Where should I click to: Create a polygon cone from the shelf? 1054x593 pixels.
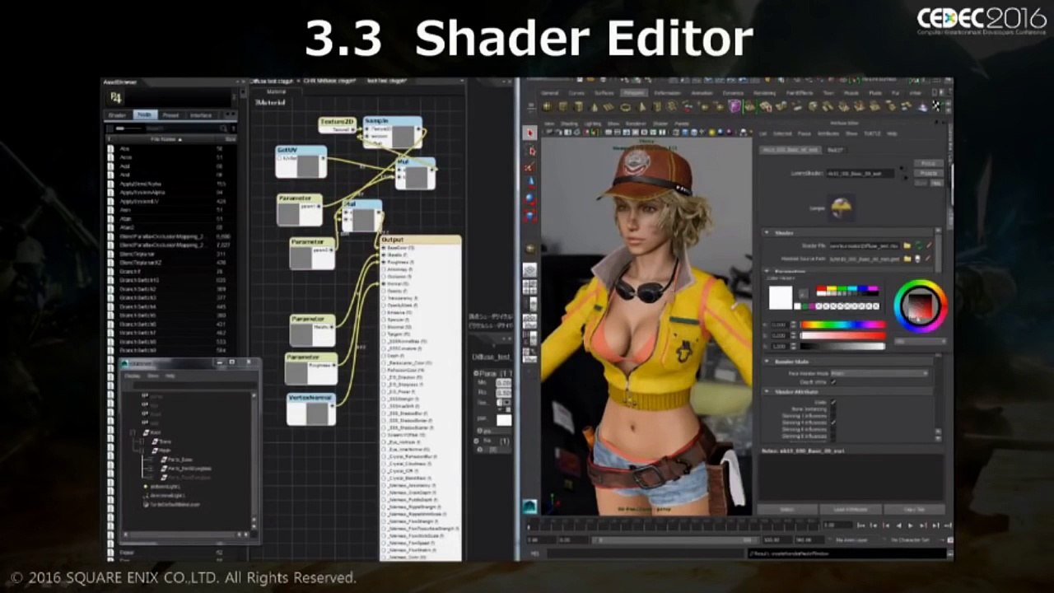point(594,106)
